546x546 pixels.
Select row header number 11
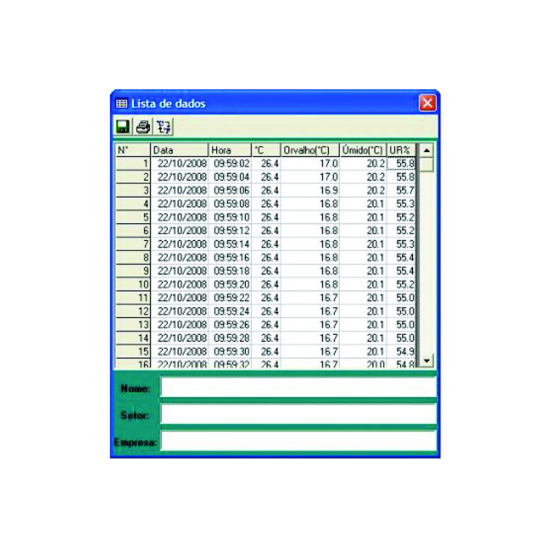tap(133, 298)
